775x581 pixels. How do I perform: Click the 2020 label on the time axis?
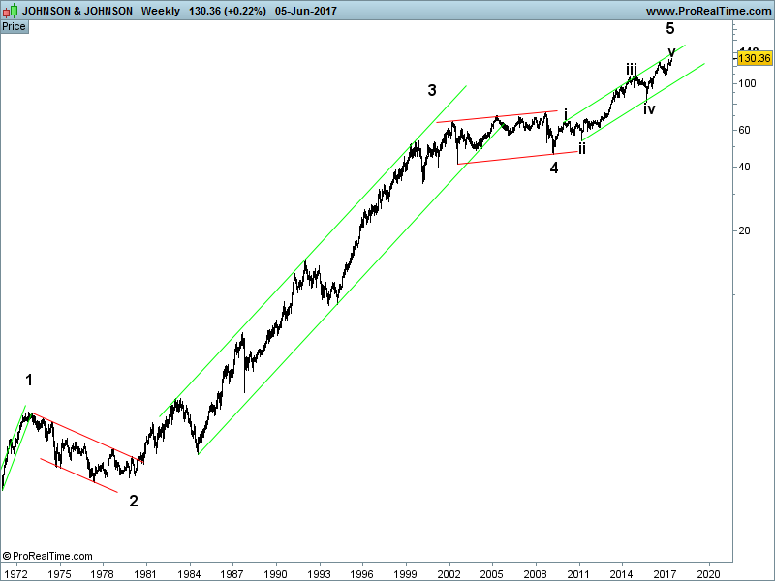[x=709, y=574]
